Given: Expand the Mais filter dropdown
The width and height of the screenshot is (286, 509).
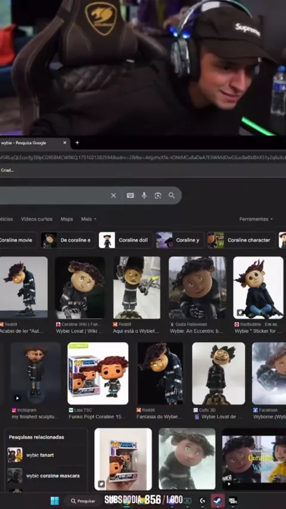Looking at the screenshot, I should point(89,219).
